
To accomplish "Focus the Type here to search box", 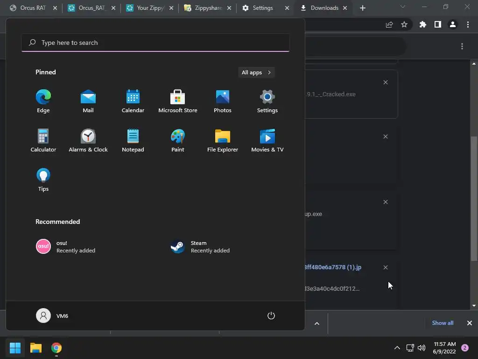I will (155, 43).
